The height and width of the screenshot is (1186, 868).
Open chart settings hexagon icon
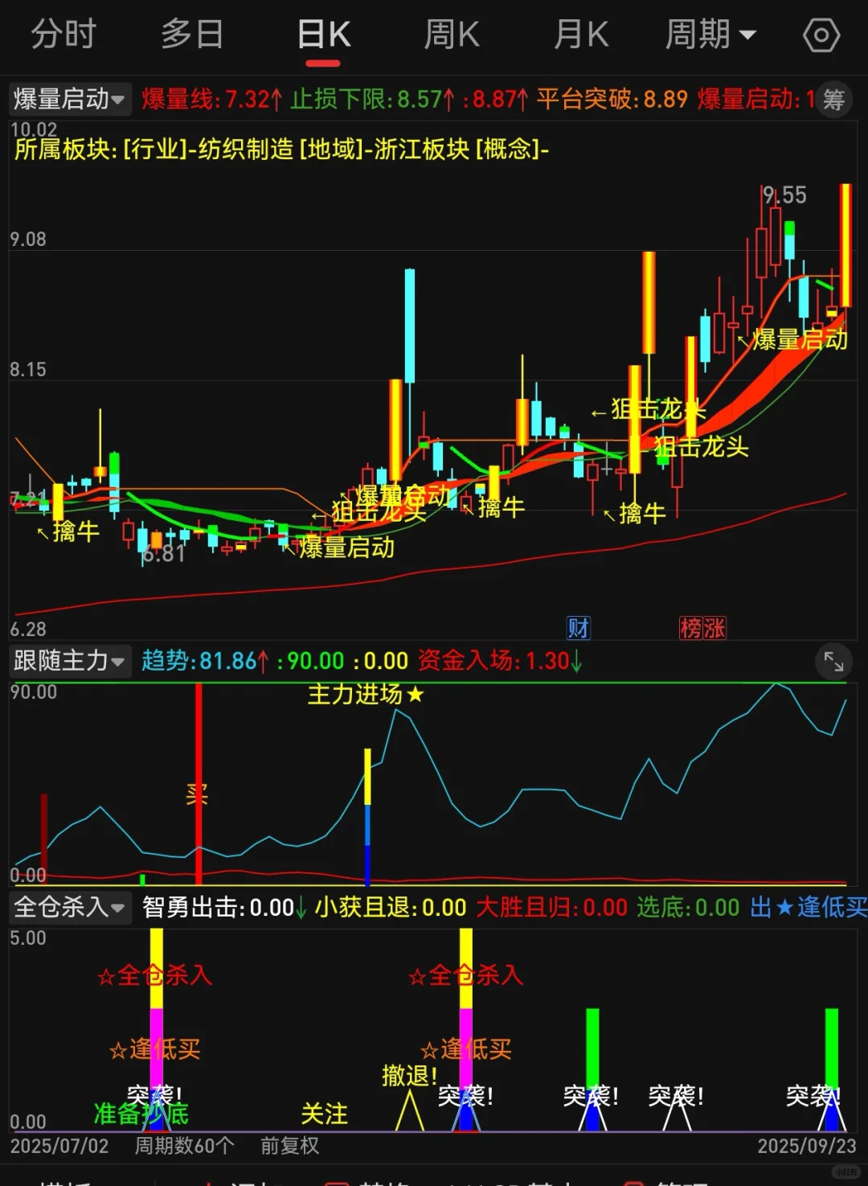pos(821,35)
